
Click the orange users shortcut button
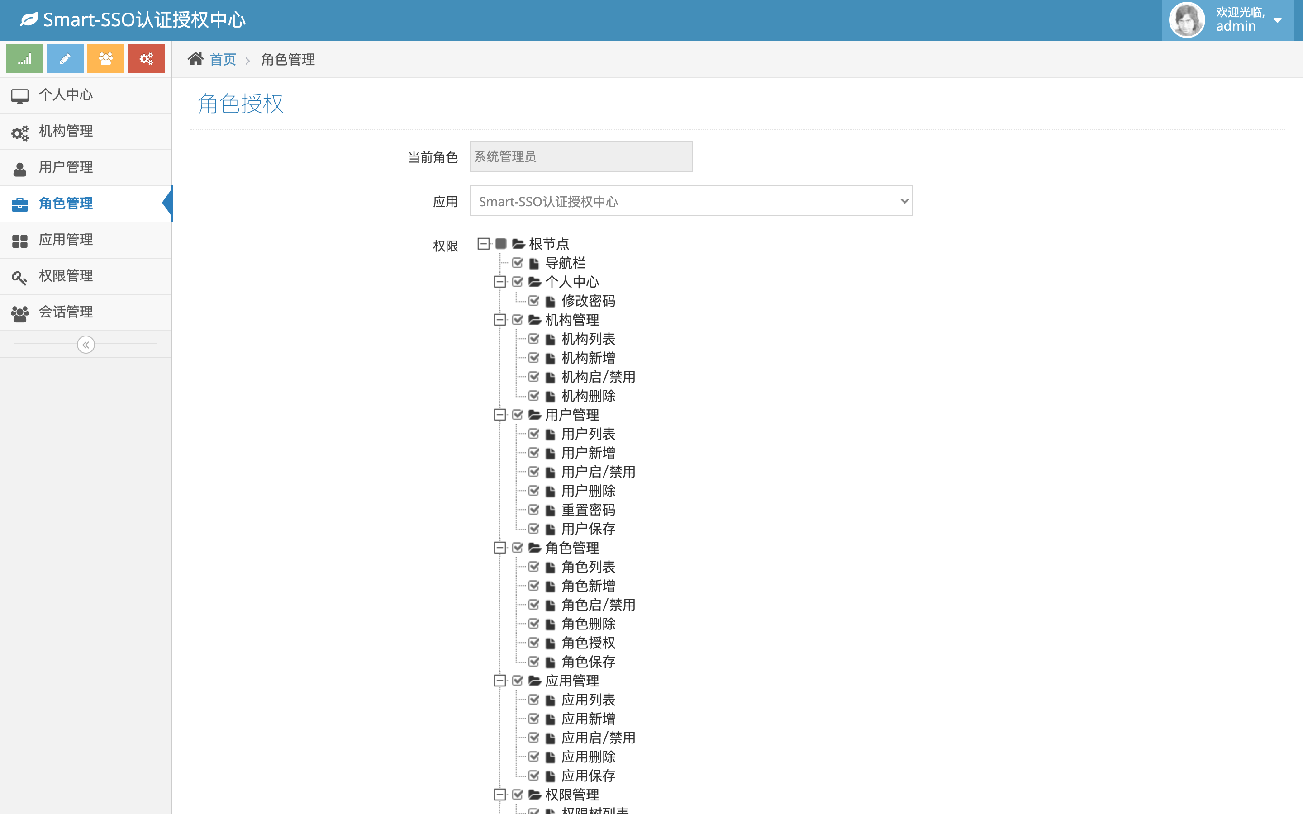click(105, 59)
